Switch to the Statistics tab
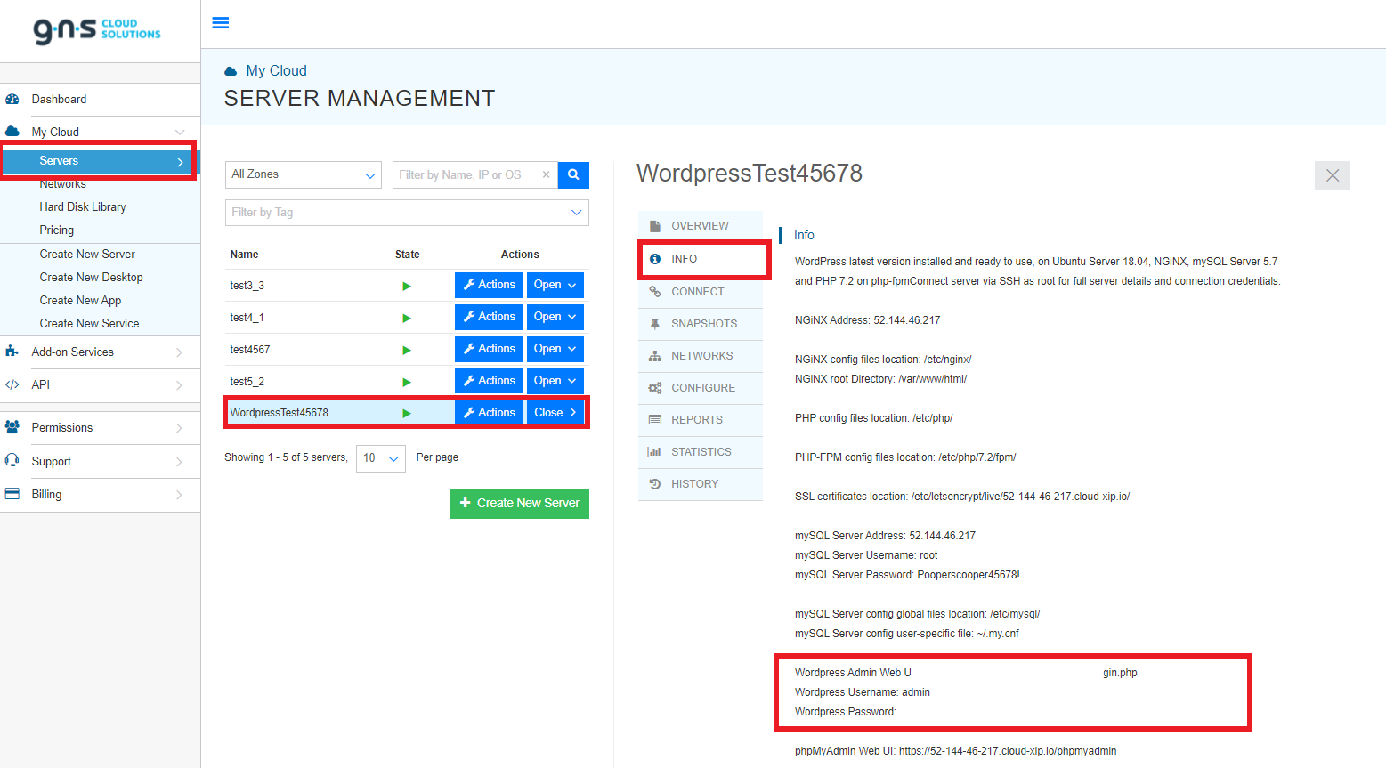The height and width of the screenshot is (768, 1386). tap(701, 452)
